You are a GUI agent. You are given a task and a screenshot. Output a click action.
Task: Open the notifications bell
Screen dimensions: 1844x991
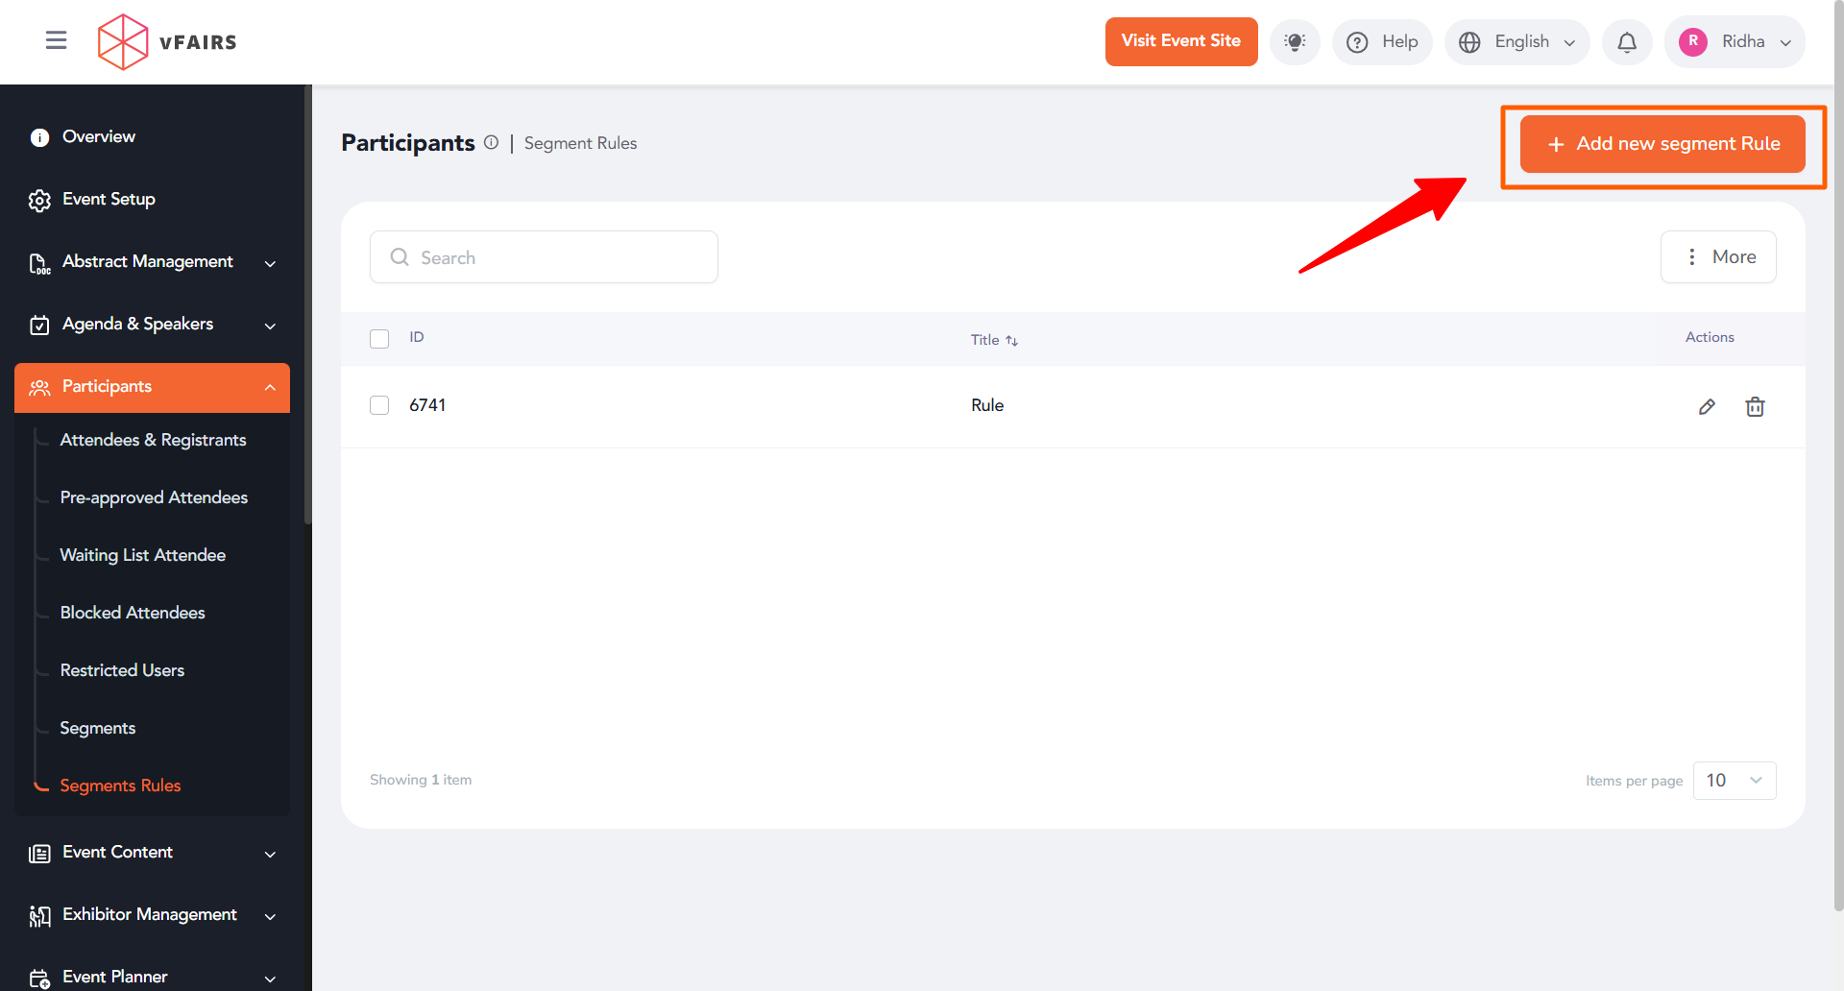point(1626,42)
